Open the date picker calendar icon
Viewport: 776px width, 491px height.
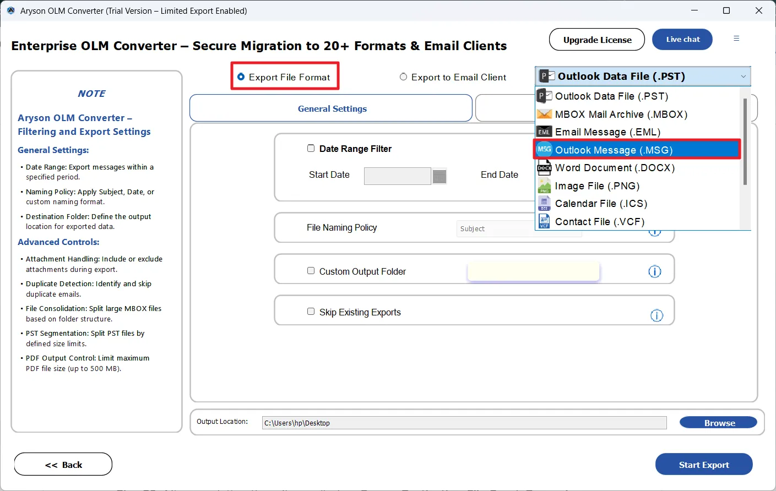pyautogui.click(x=439, y=176)
